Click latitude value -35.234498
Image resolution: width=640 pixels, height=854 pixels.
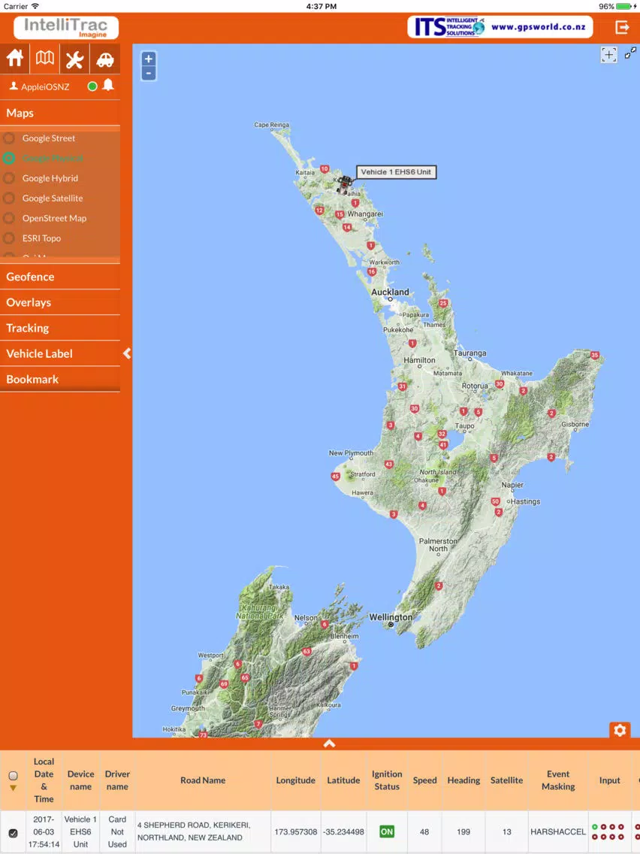[343, 831]
